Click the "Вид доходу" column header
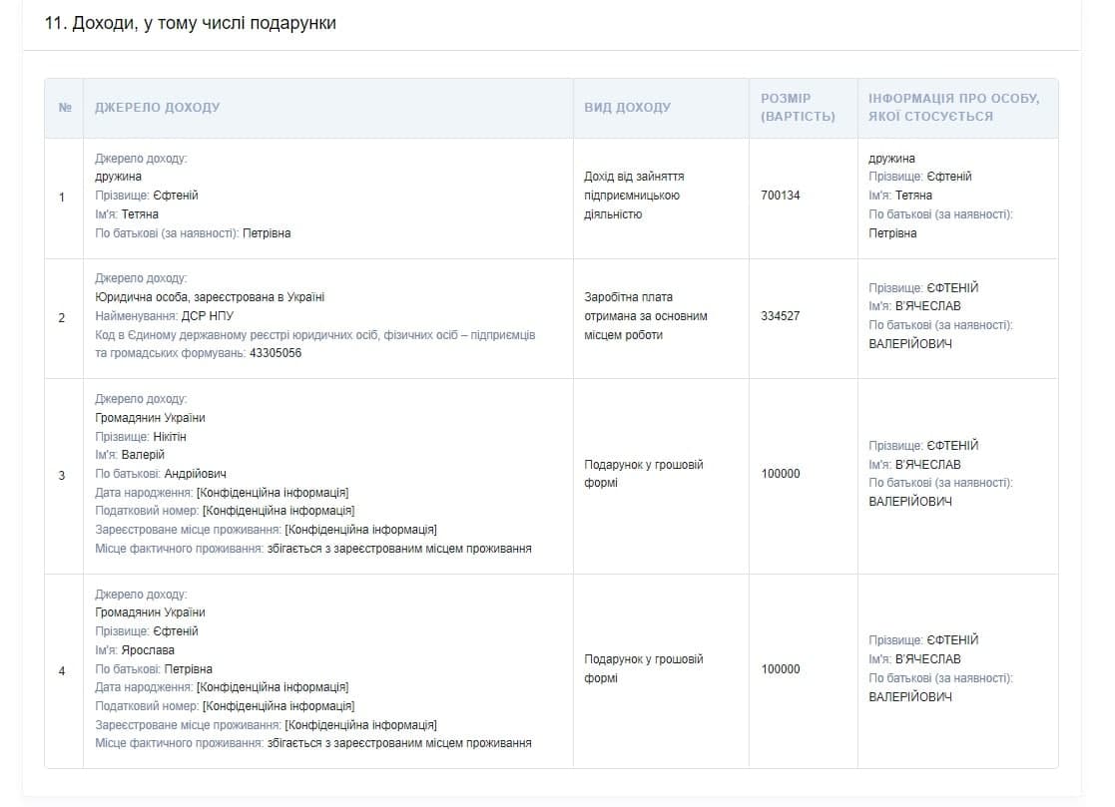This screenshot has height=807, width=1115. pos(627,108)
